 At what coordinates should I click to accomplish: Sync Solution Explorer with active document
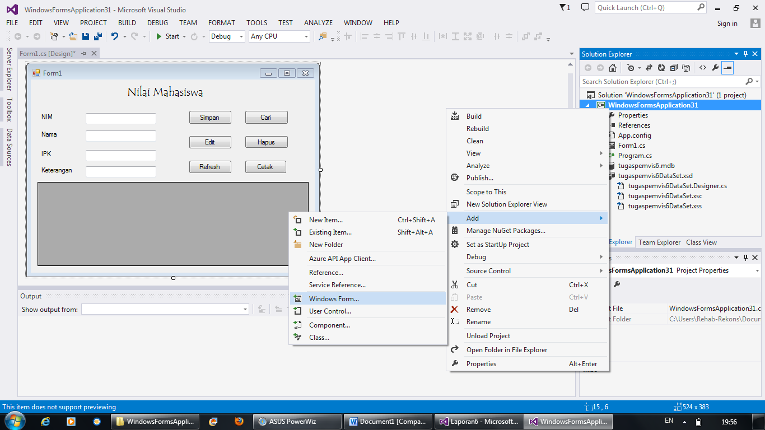[649, 68]
